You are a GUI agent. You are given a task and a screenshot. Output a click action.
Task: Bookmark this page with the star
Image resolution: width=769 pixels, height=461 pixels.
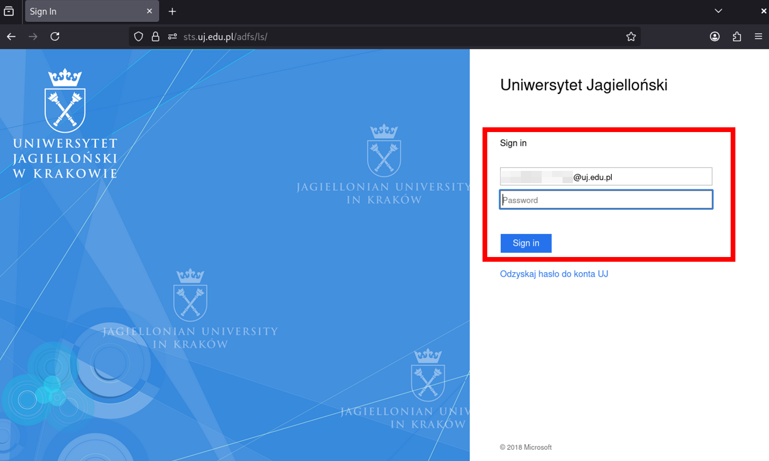(x=631, y=36)
